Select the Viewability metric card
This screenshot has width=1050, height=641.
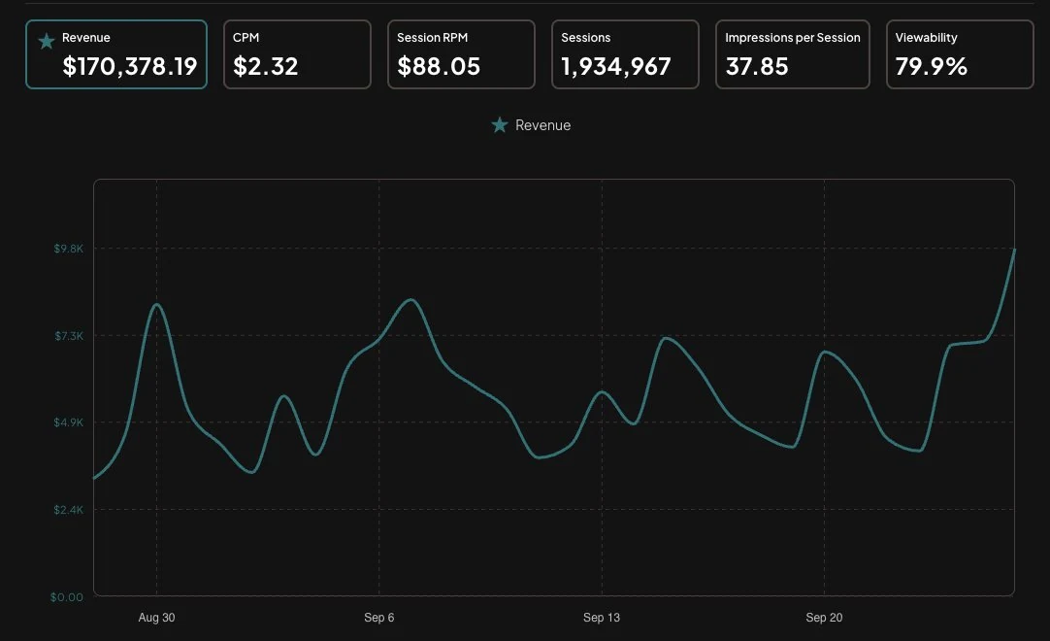[961, 54]
